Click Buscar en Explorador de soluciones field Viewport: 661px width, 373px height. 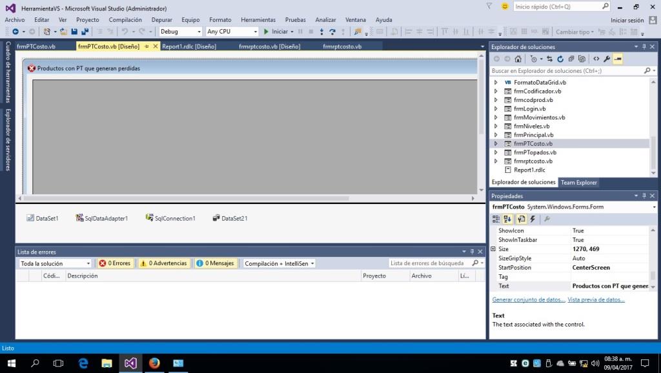573,71
